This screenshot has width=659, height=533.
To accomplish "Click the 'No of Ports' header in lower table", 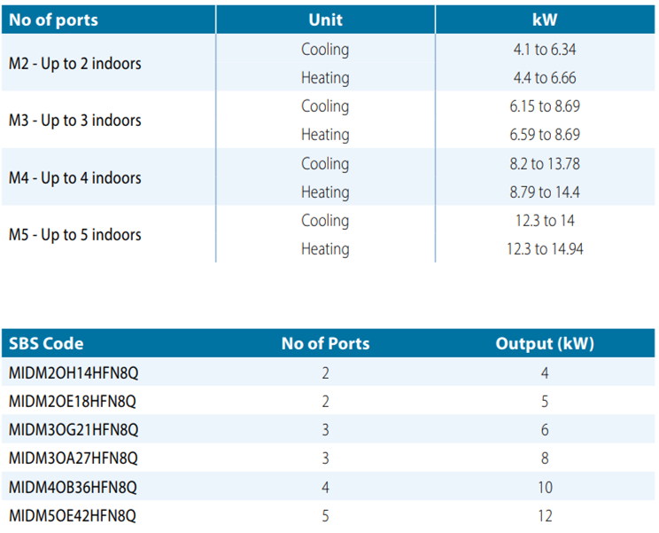I will tap(325, 344).
